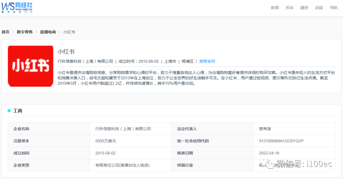Click the 小红书 company title heading

(66, 52)
